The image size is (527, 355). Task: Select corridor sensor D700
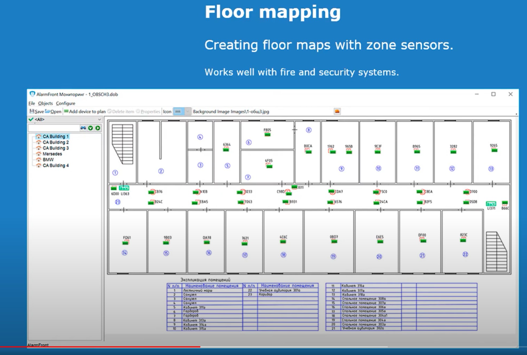click(x=467, y=192)
